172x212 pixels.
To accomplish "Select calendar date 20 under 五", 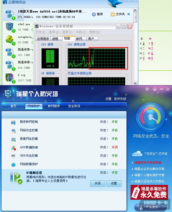I will coord(142,53).
